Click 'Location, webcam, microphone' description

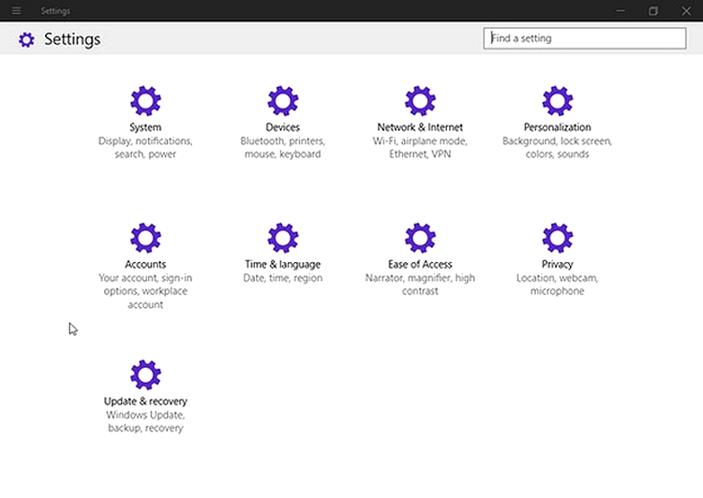point(558,285)
